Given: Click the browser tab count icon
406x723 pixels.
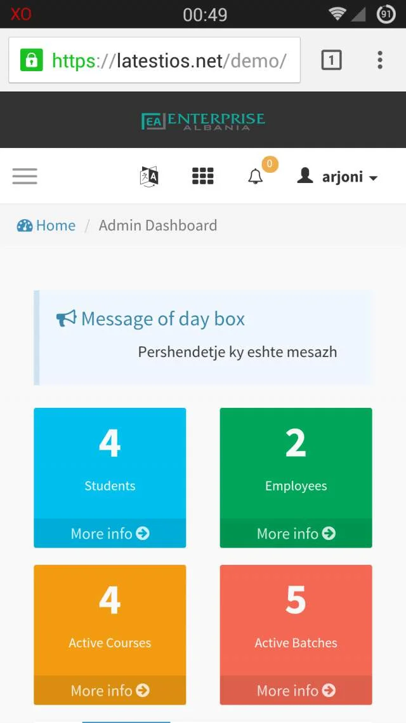Looking at the screenshot, I should [331, 60].
